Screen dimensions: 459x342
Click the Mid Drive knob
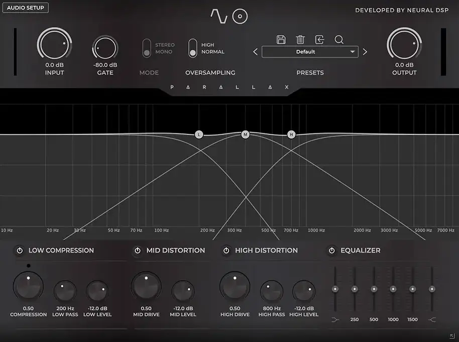(x=146, y=287)
